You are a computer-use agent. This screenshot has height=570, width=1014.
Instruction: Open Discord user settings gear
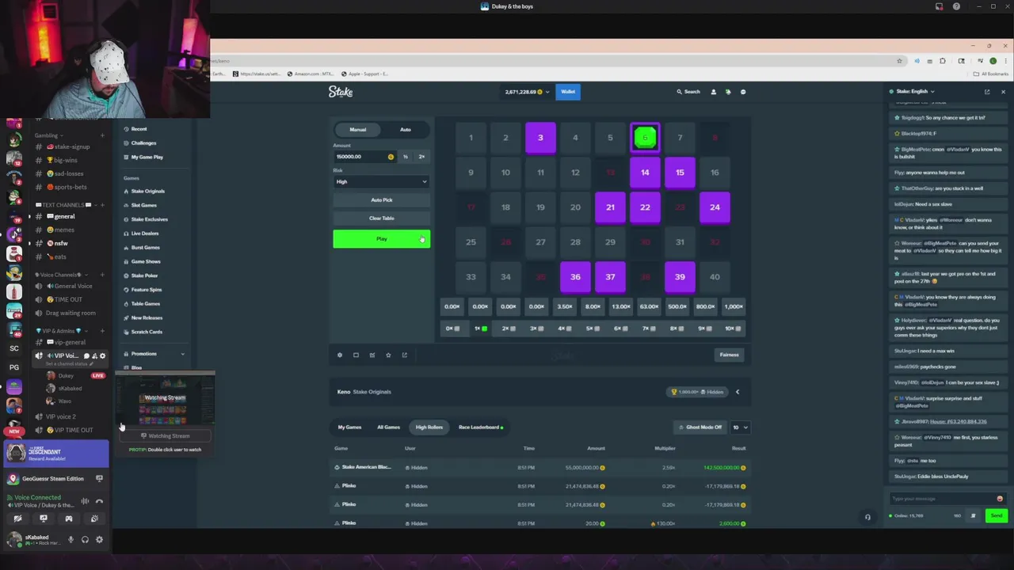click(x=99, y=540)
